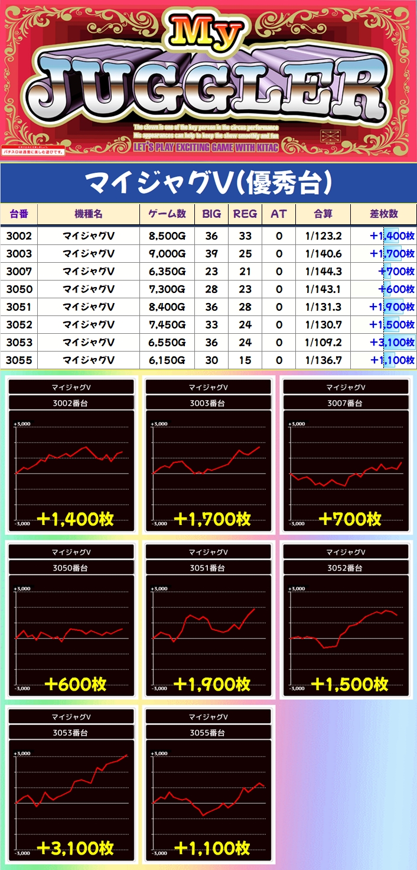Click the yellow +600枚 graph label
The image size is (417, 870).
click(x=76, y=684)
